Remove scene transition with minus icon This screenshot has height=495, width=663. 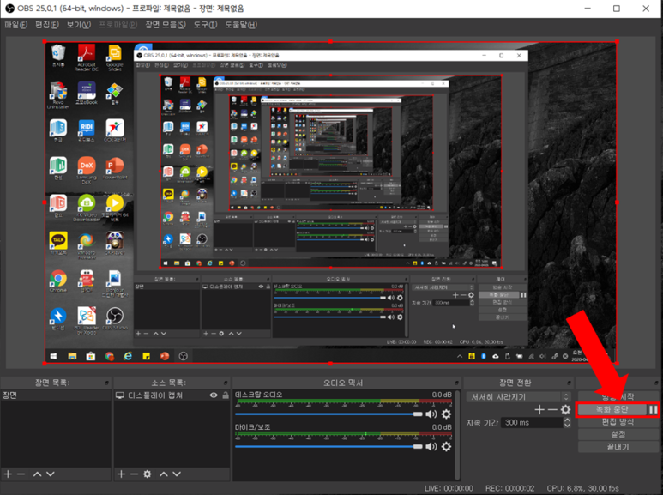point(552,409)
